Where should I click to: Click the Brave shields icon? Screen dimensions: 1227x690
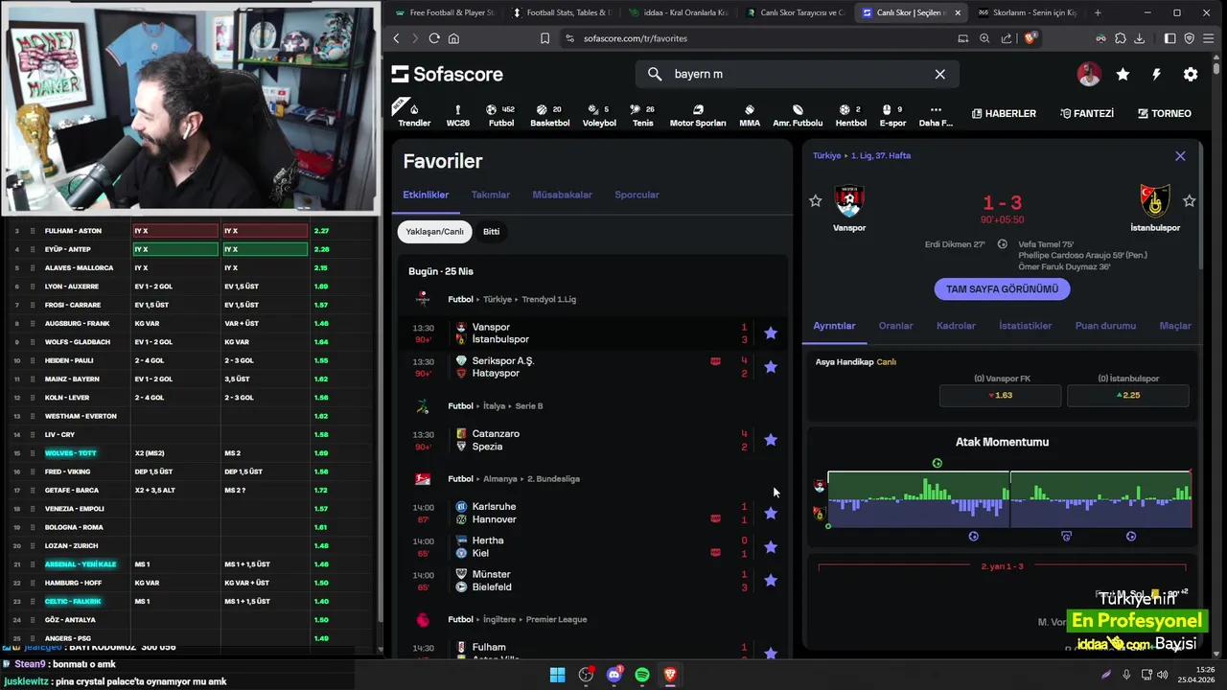(1030, 38)
